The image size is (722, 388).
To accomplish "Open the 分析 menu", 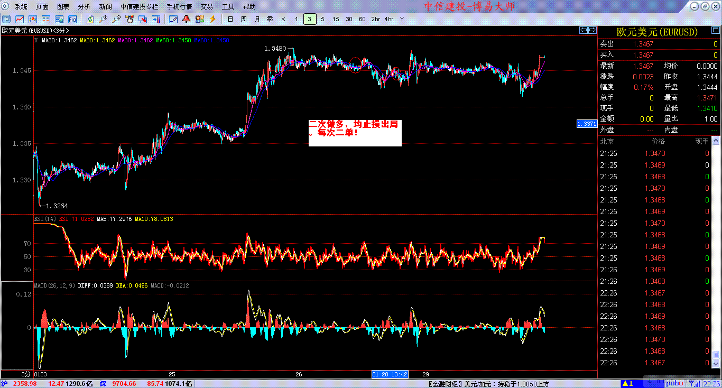I will pos(85,7).
